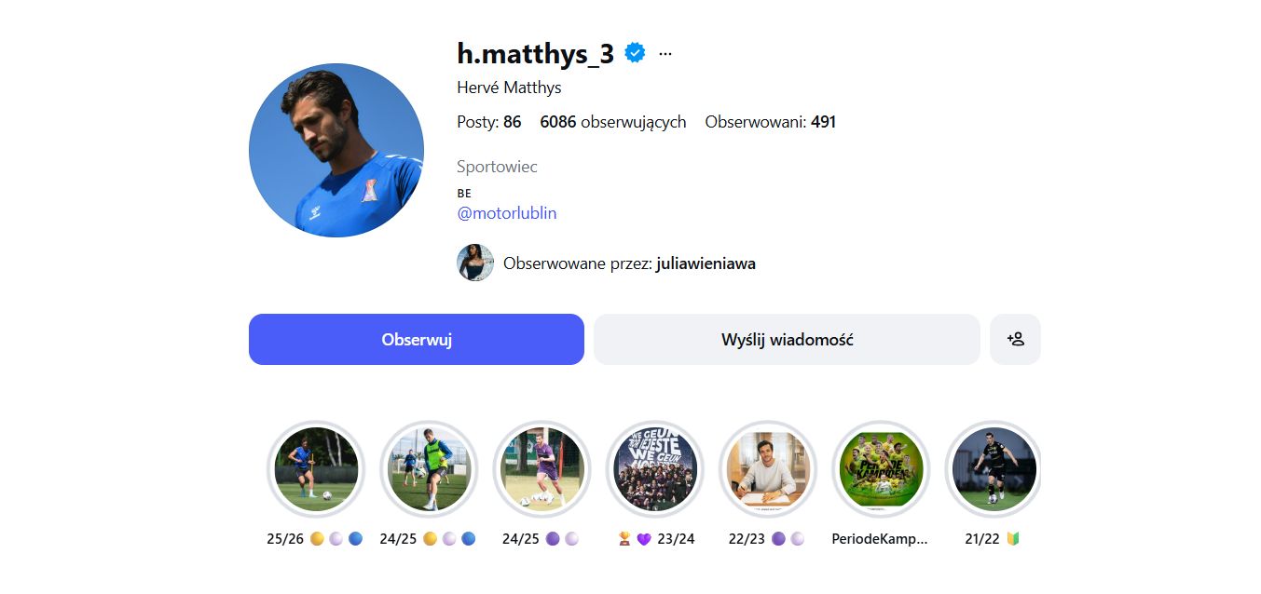Open the three-dot options menu beside username
The width and height of the screenshot is (1261, 594).
(x=665, y=54)
